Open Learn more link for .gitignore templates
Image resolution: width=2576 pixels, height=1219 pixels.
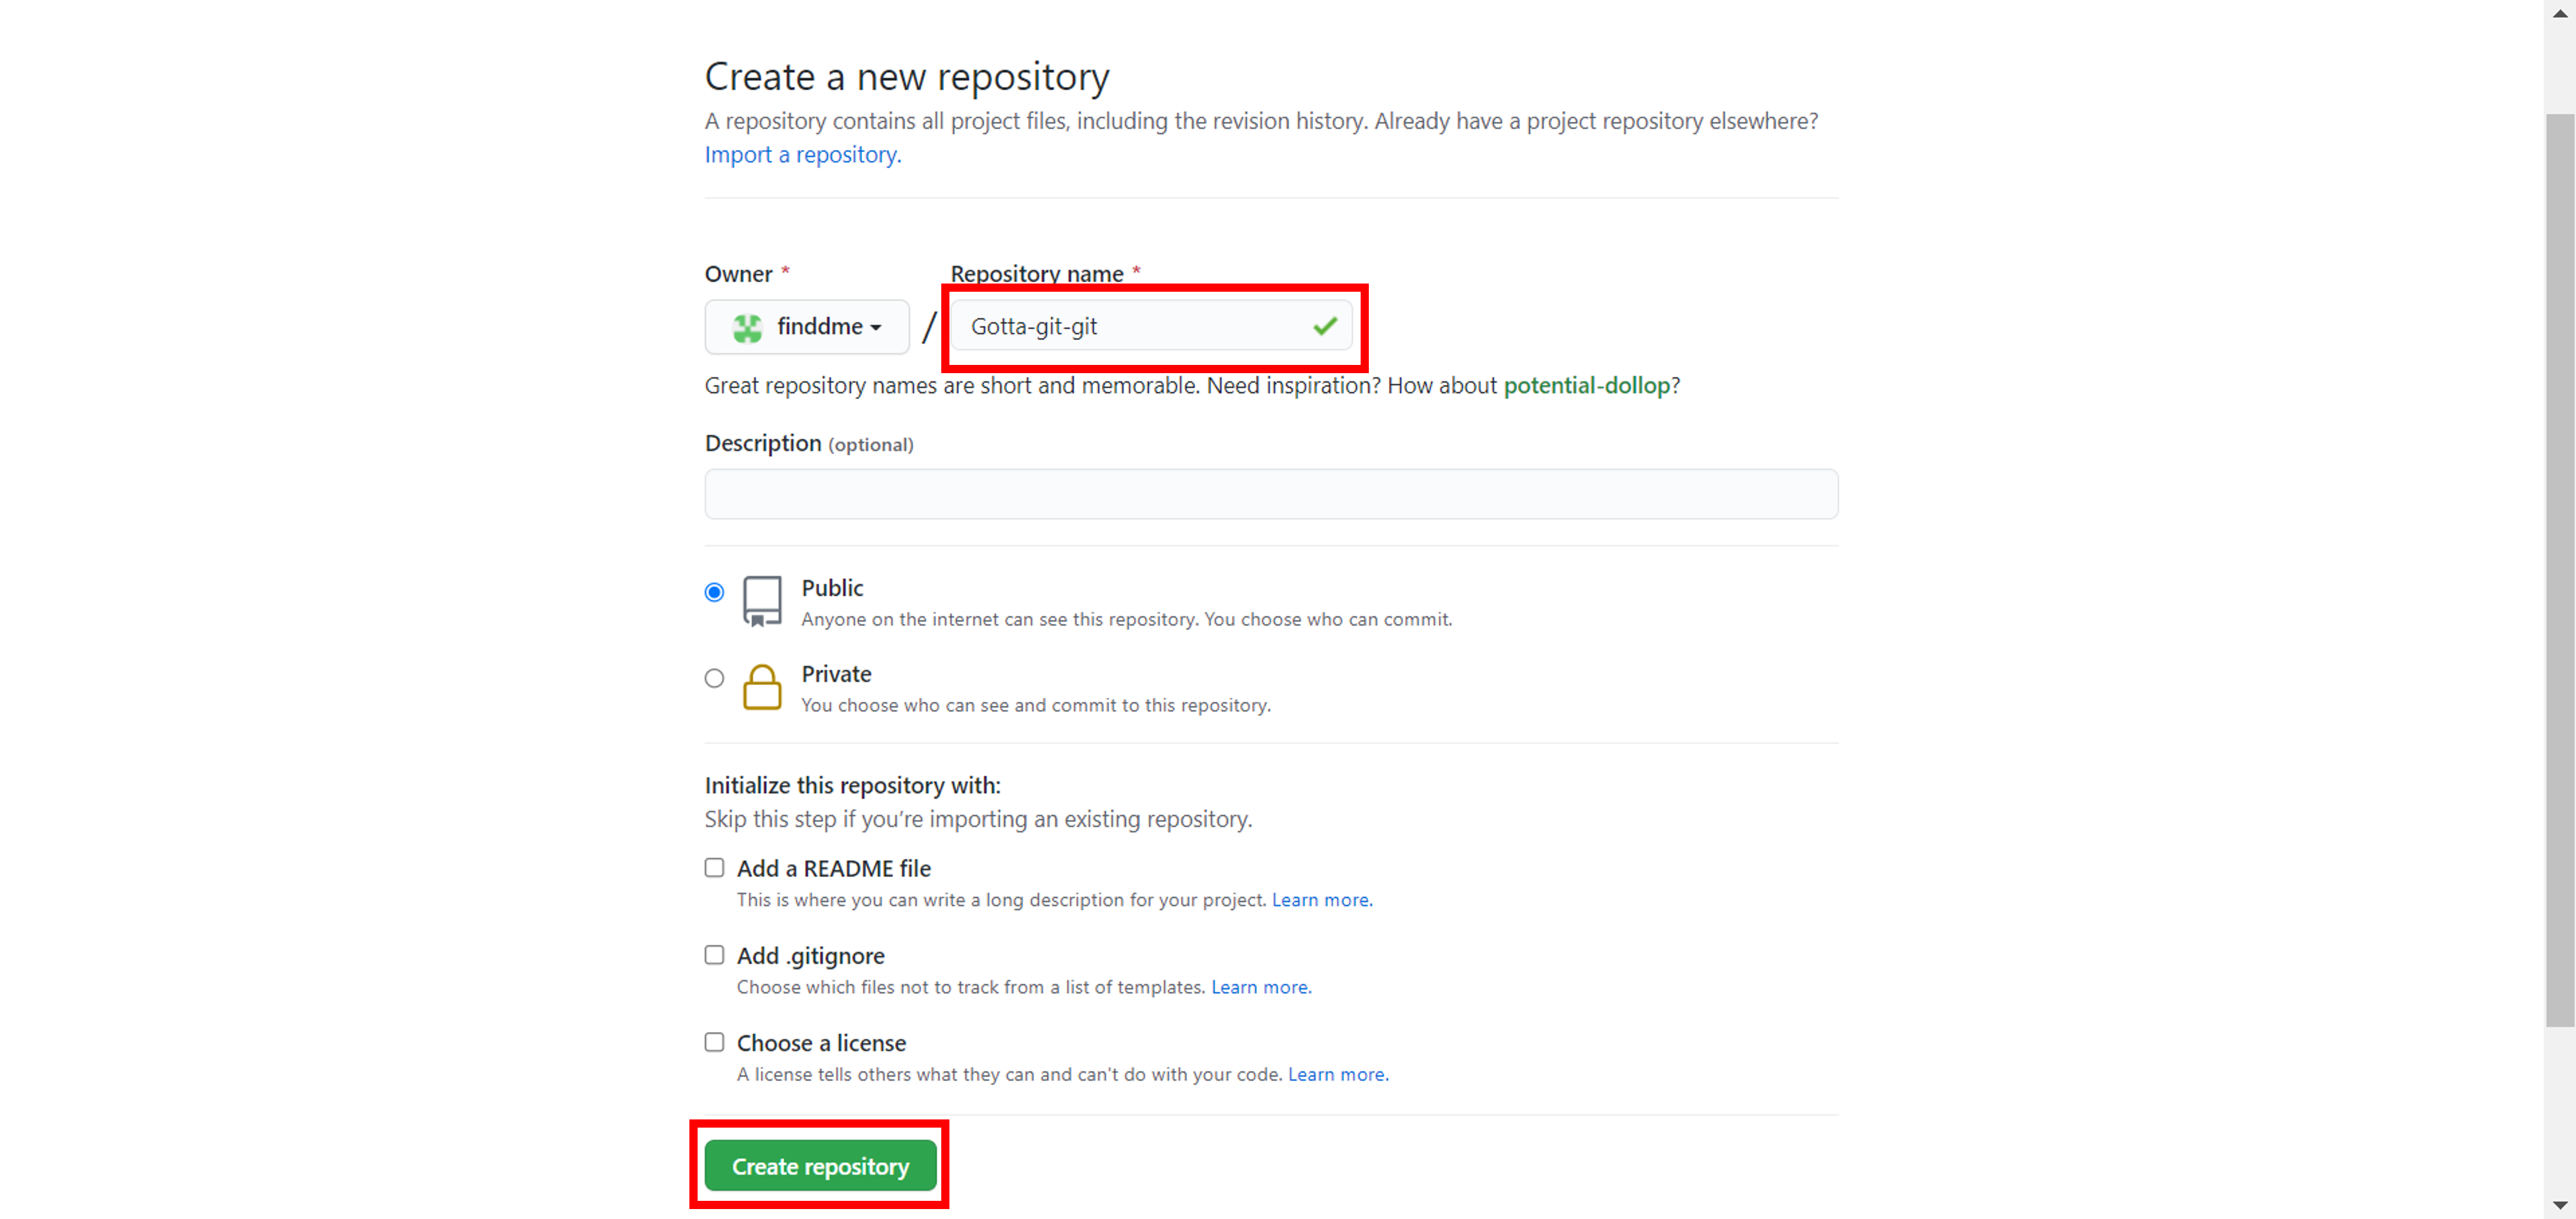tap(1261, 986)
